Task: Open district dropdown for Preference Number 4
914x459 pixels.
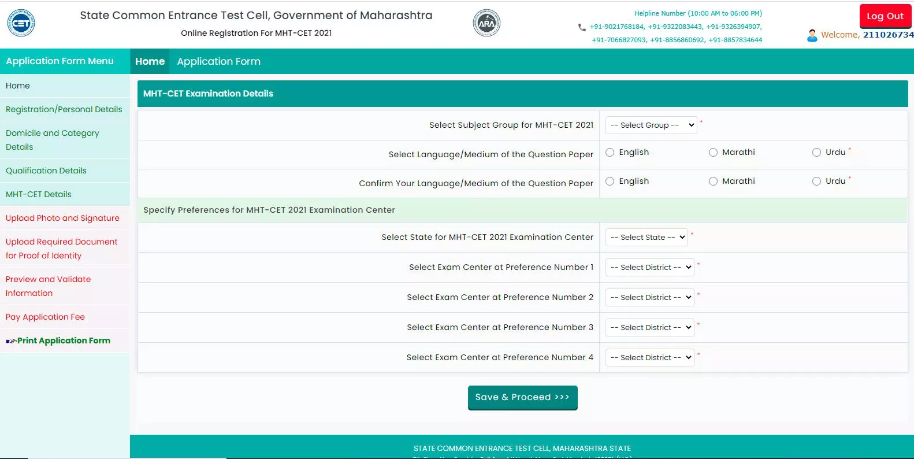Action: point(650,357)
